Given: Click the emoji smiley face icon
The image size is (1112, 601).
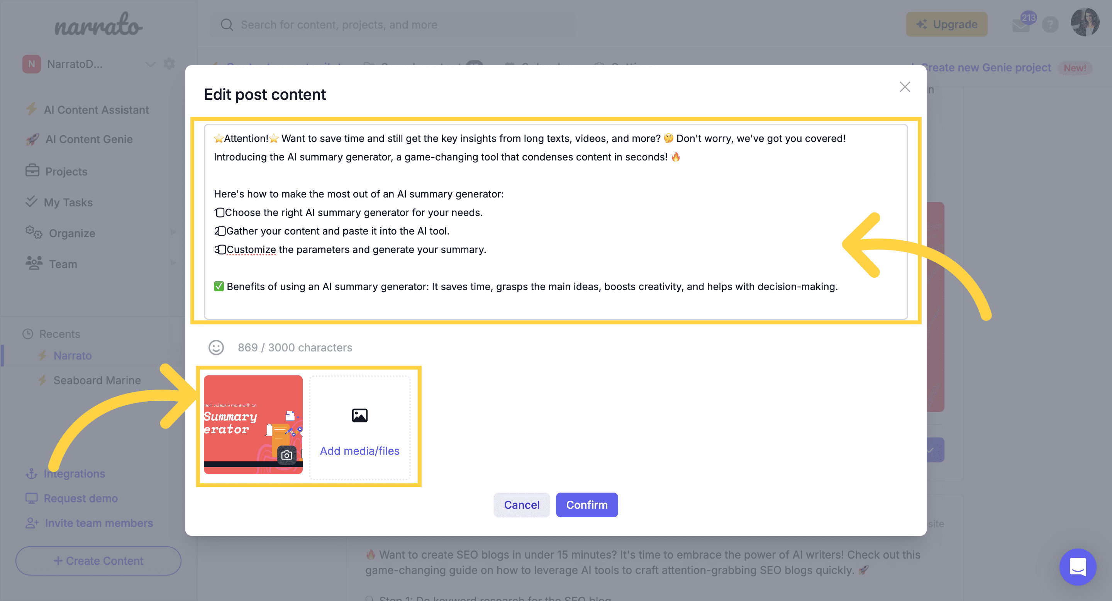Looking at the screenshot, I should point(216,347).
